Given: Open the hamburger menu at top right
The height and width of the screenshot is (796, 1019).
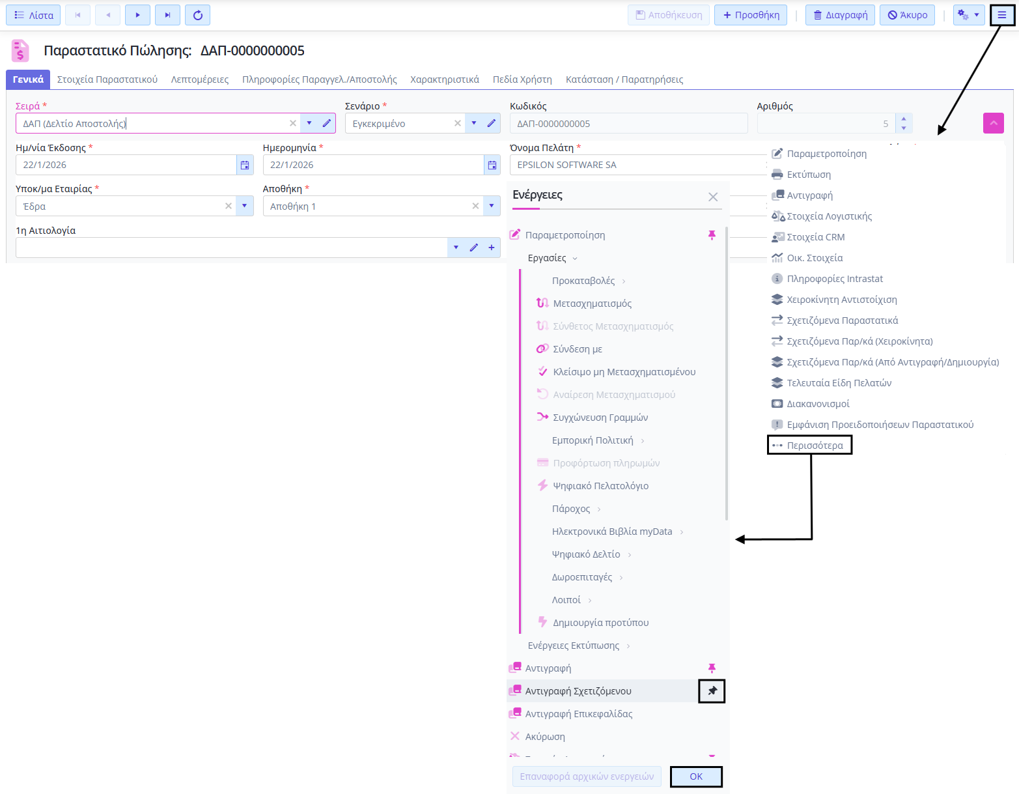Looking at the screenshot, I should pos(1001,15).
